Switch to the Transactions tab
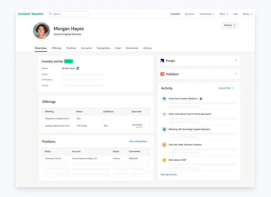271x197 pixels. tap(103, 48)
